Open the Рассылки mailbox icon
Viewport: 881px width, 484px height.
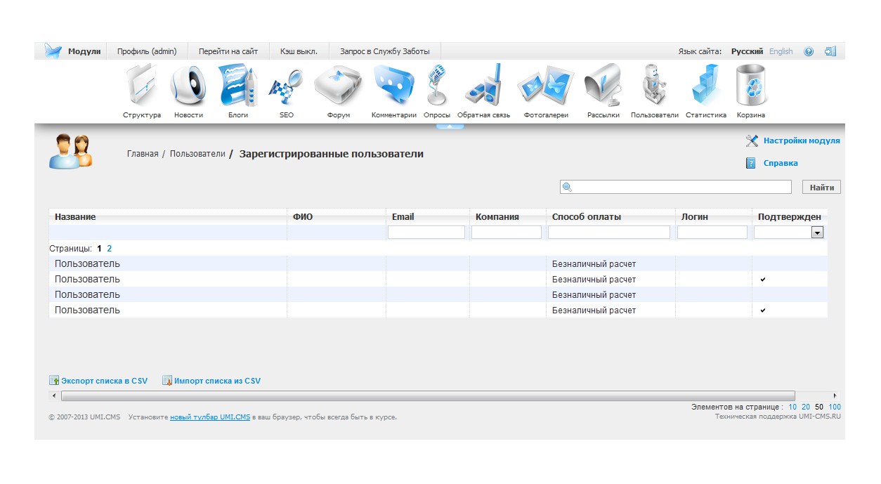(603, 86)
